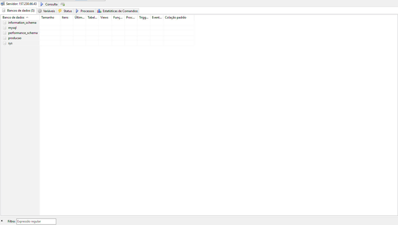Click the Filtro regular expression field
The height and width of the screenshot is (225, 398).
click(36, 221)
